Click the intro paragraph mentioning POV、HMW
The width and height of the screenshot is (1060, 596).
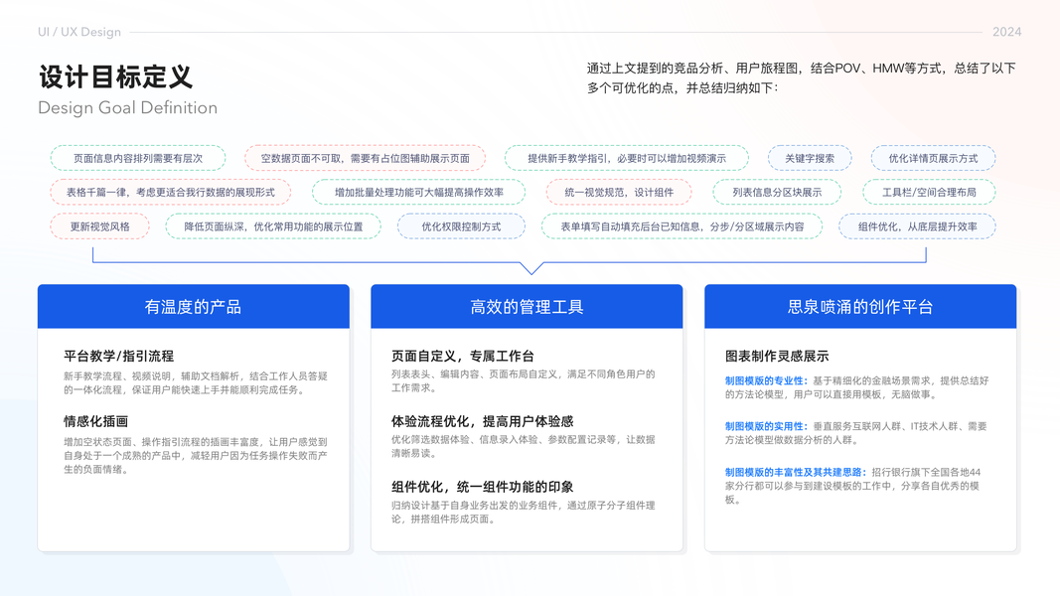pyautogui.click(x=801, y=77)
